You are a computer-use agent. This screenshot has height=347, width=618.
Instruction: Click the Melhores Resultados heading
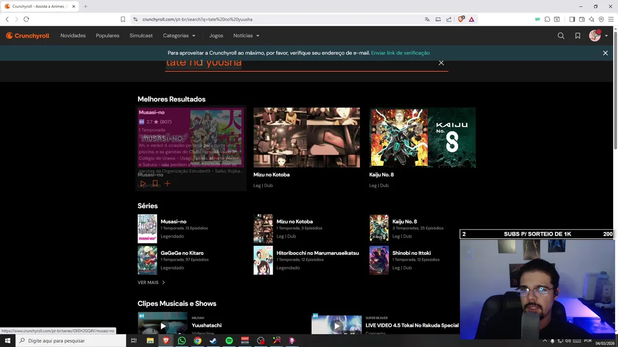(171, 99)
